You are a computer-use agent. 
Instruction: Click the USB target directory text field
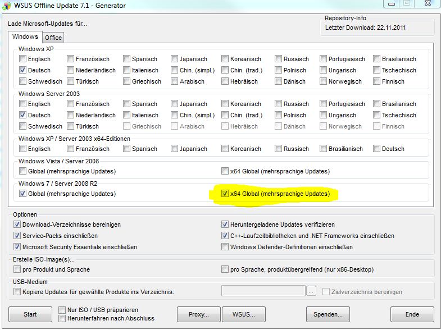263,291
